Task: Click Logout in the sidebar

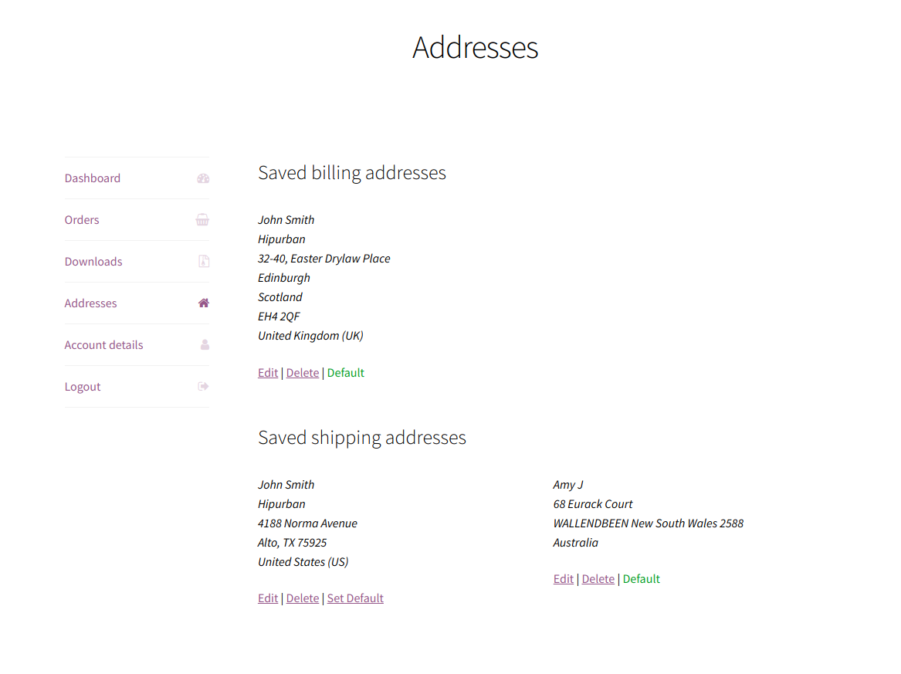Action: pos(82,386)
